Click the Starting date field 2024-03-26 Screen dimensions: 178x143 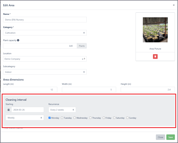pos(27,110)
